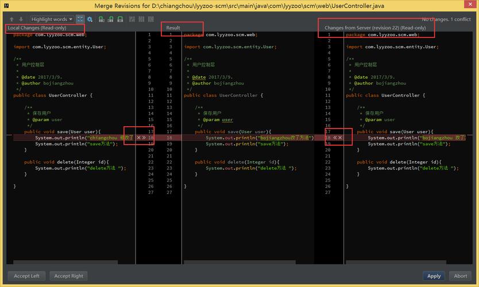Click the Accept Right button
This screenshot has width=479, height=287.
[x=69, y=276]
